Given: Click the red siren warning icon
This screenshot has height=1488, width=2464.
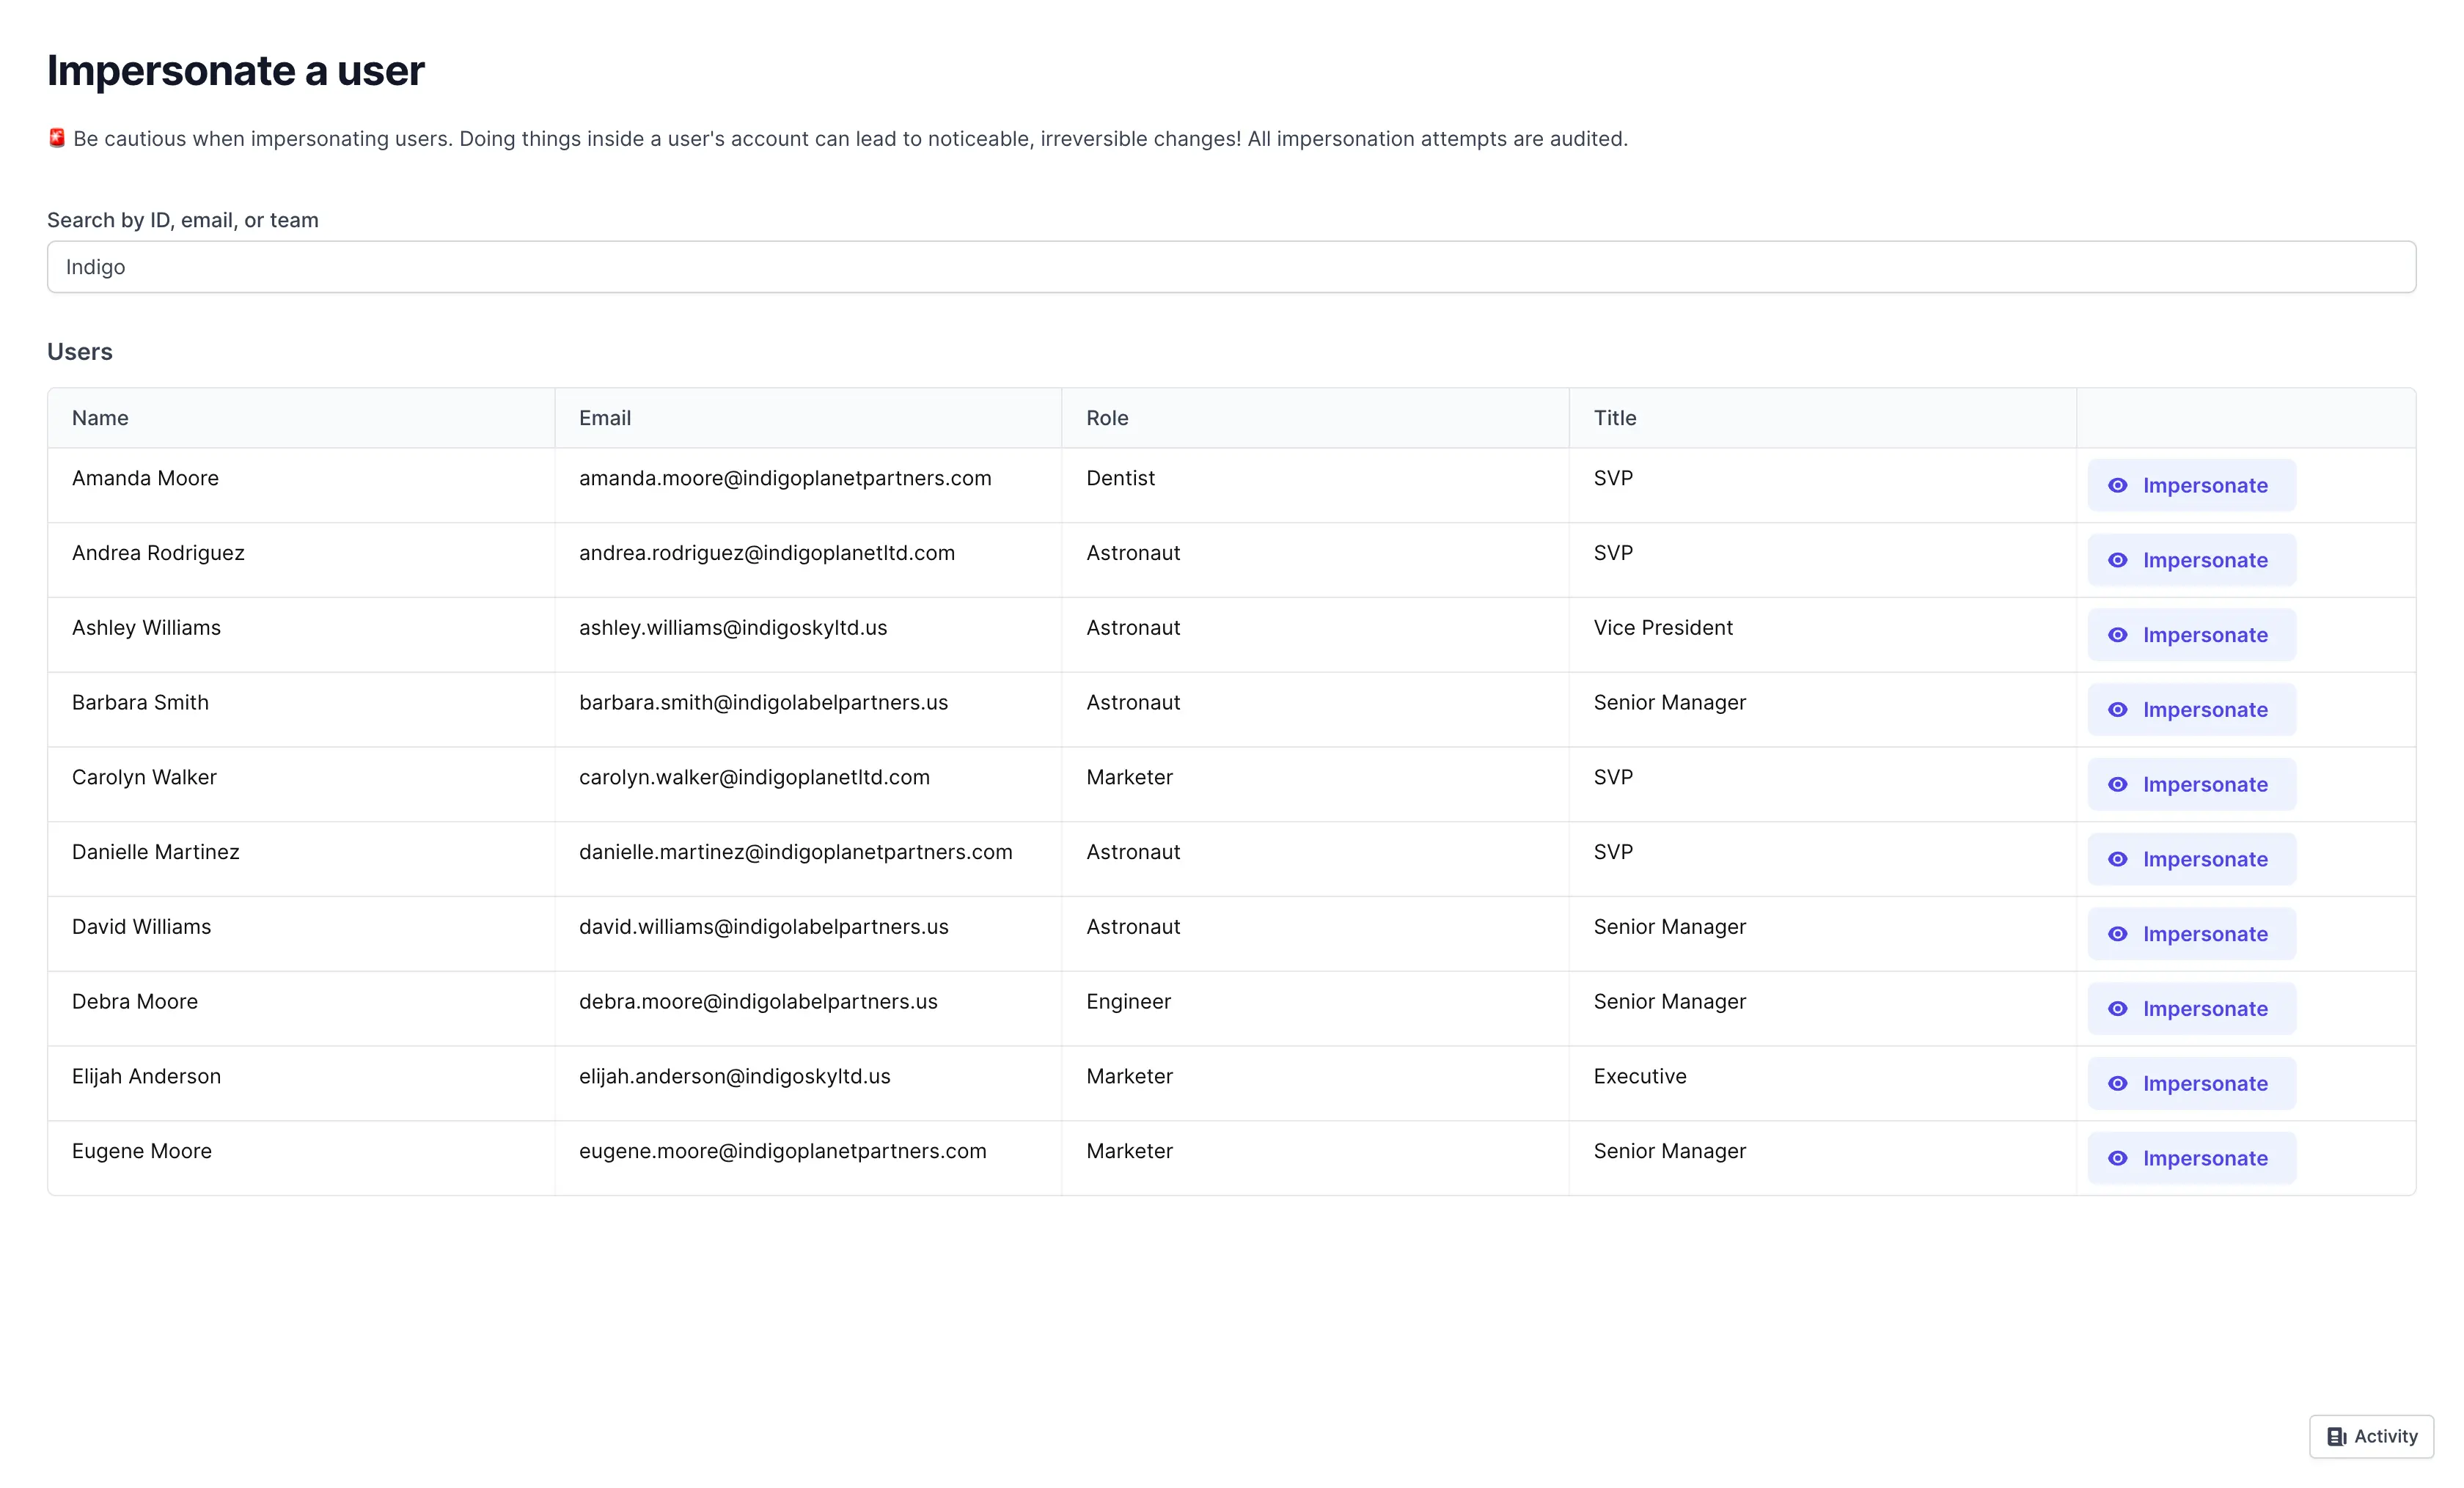Looking at the screenshot, I should [57, 138].
